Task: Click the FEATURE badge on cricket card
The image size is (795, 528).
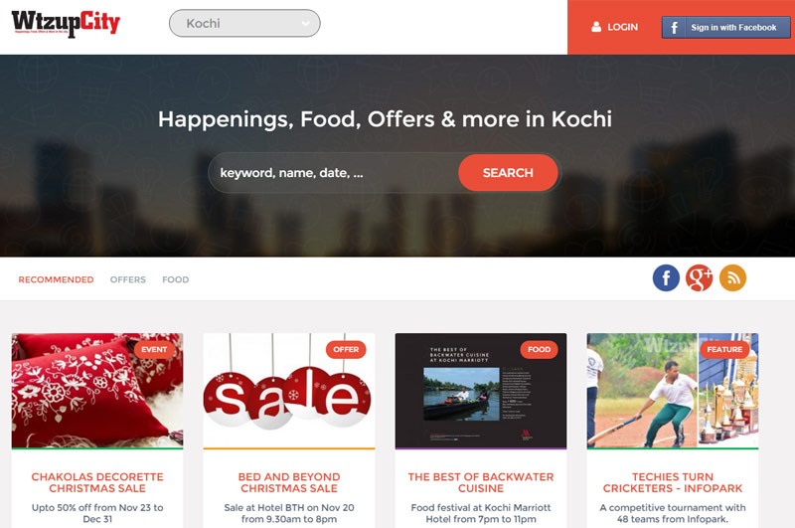Action: pyautogui.click(x=724, y=349)
